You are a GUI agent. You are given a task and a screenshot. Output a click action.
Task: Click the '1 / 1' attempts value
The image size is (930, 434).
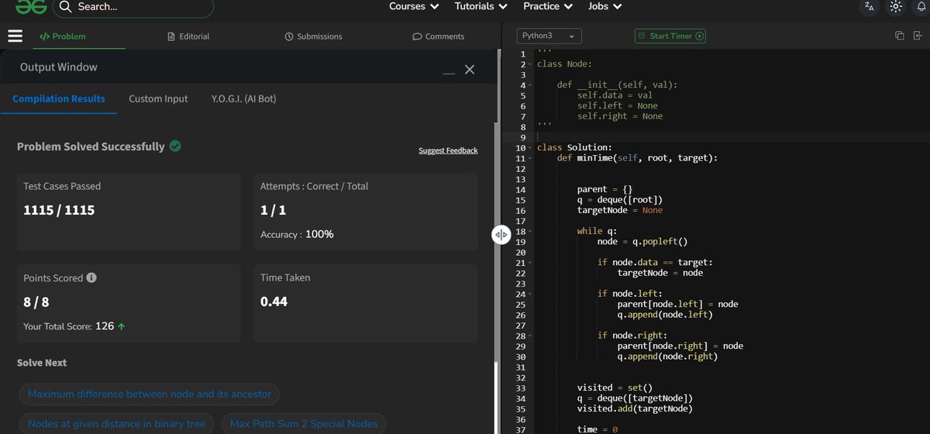(x=273, y=210)
